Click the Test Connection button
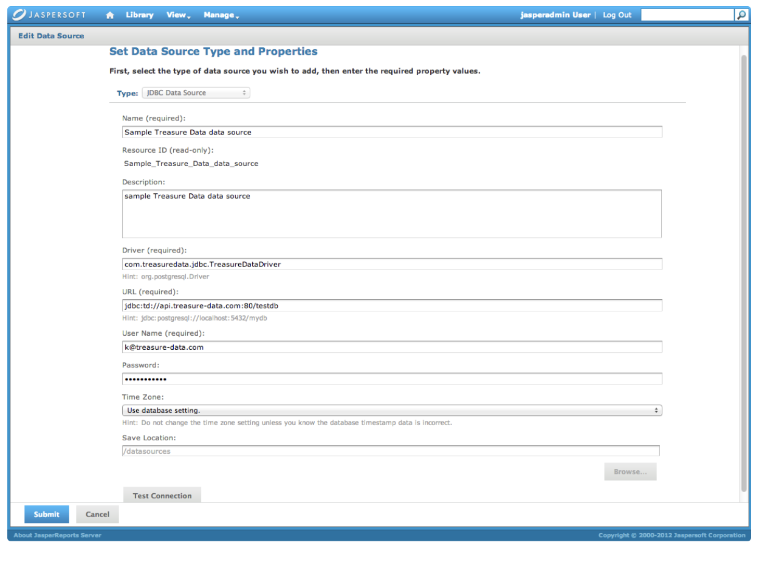This screenshot has width=762, height=562. [162, 495]
